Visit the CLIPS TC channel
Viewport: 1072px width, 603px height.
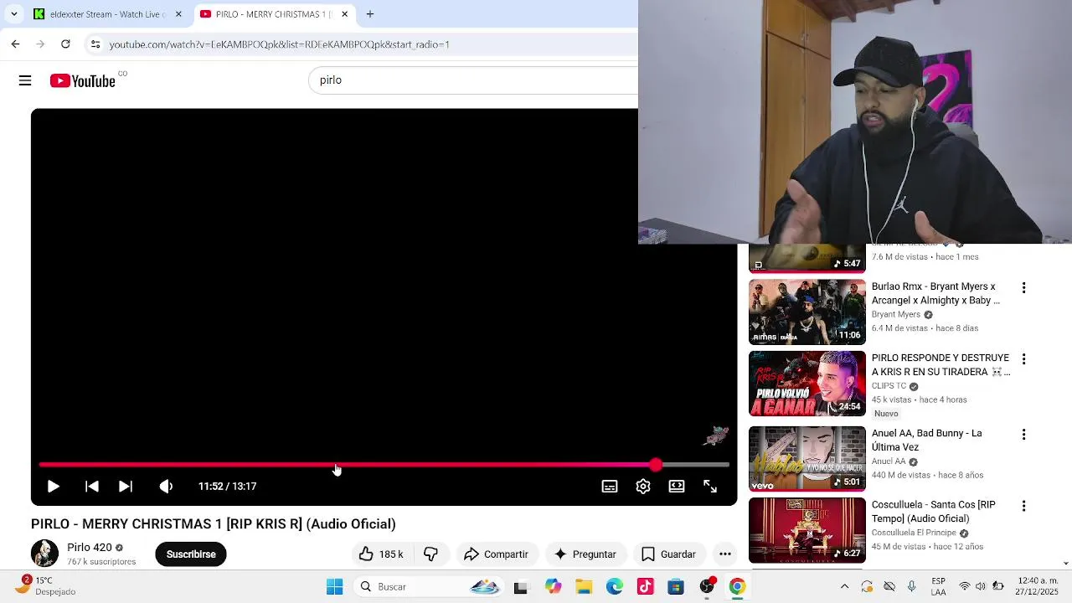(889, 386)
